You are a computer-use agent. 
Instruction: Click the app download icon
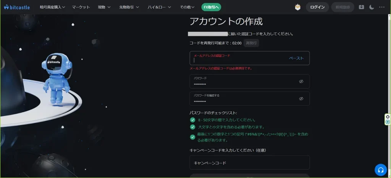(361, 7)
